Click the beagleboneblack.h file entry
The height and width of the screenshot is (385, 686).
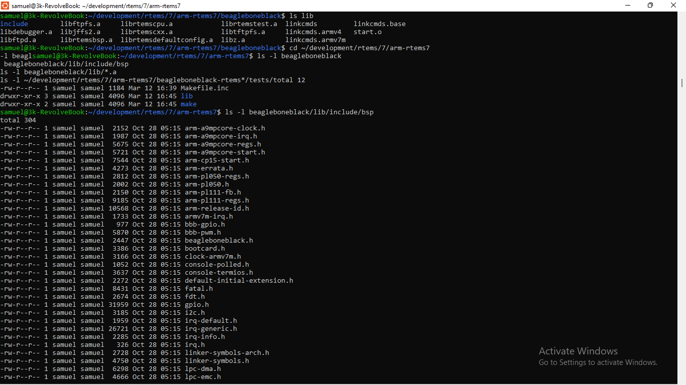click(219, 240)
